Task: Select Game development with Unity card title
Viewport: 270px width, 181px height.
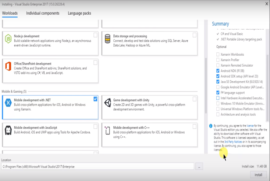Action: (131, 100)
